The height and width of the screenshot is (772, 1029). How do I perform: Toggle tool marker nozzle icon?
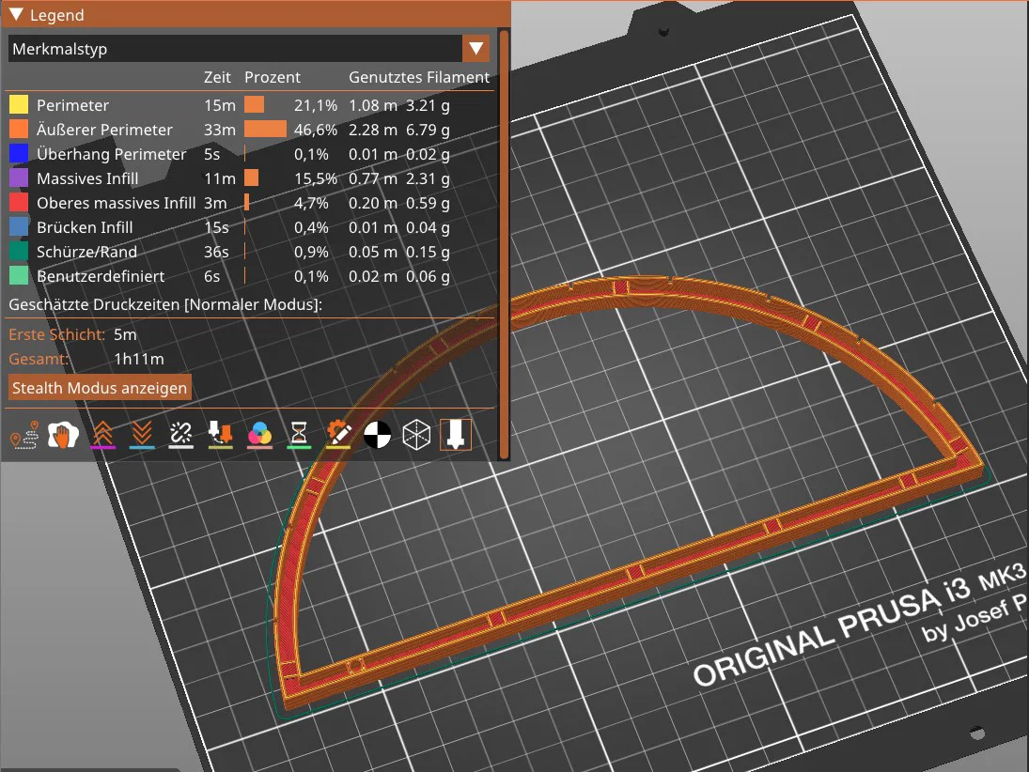pos(456,435)
